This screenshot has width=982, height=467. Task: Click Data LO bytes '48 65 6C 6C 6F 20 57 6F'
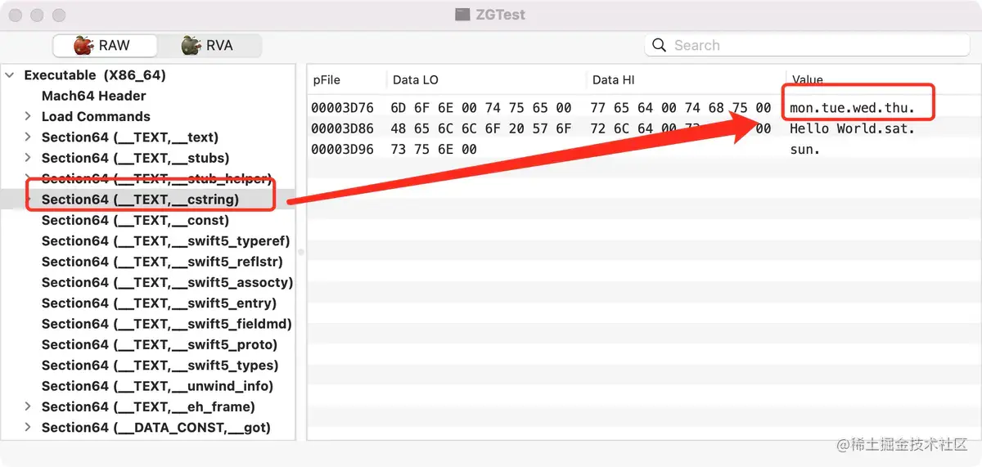pos(481,128)
